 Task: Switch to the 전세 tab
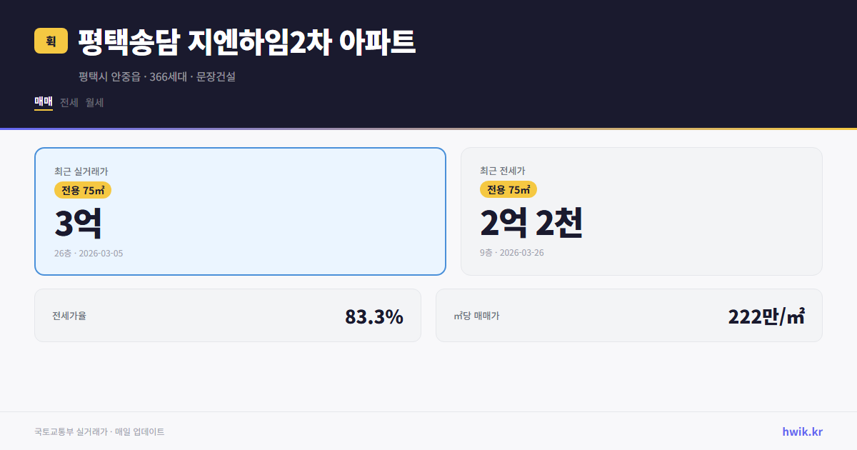[68, 102]
